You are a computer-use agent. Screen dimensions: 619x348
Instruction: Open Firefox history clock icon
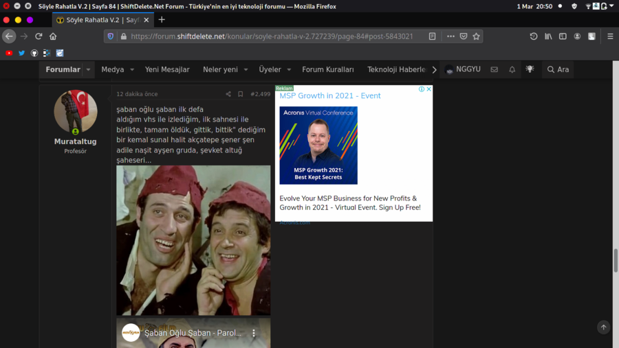coord(534,36)
